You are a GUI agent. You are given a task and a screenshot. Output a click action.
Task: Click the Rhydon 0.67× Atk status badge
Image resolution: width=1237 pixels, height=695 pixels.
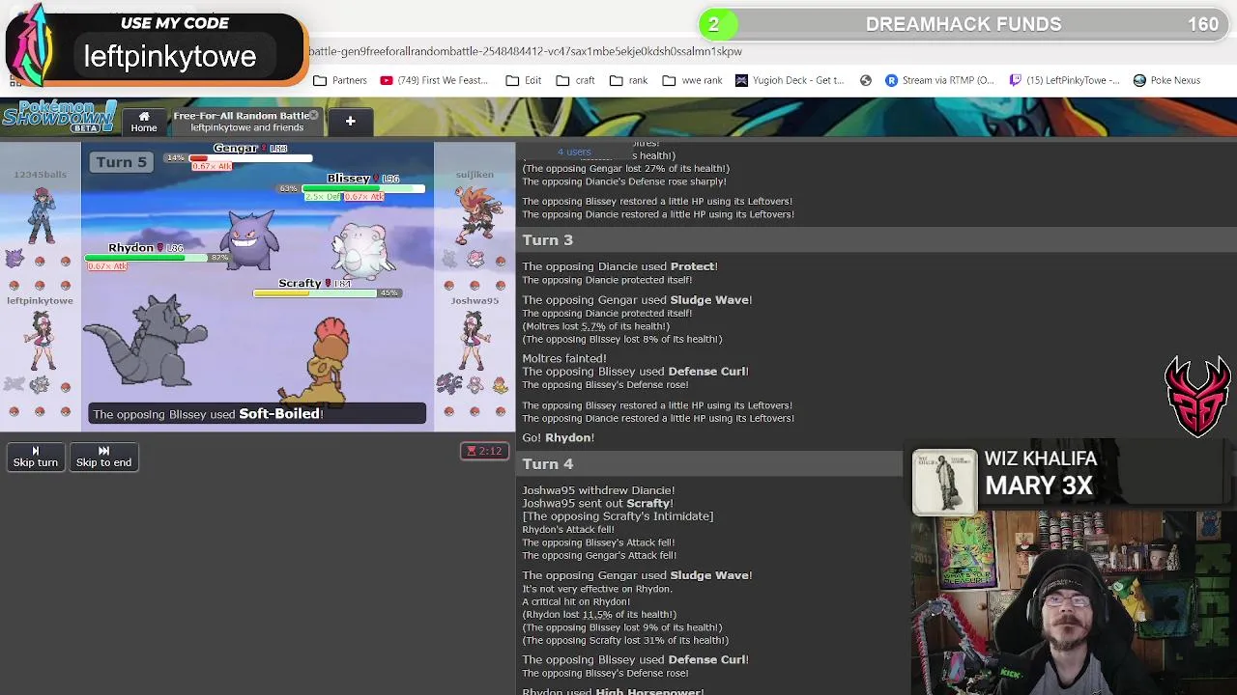coord(107,266)
